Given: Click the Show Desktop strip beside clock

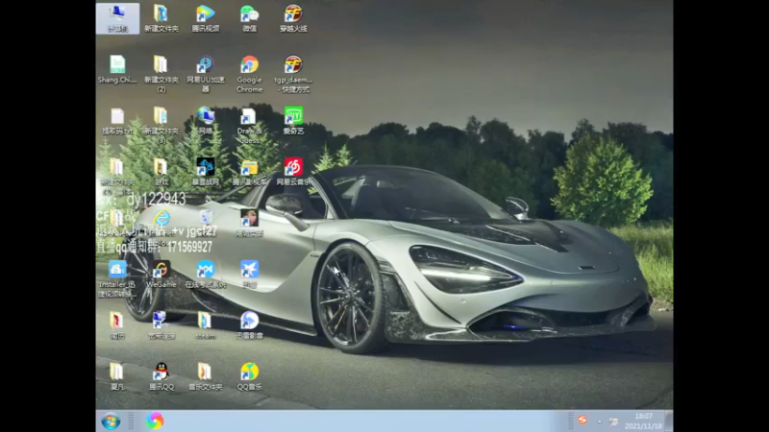Looking at the screenshot, I should pyautogui.click(x=669, y=421).
